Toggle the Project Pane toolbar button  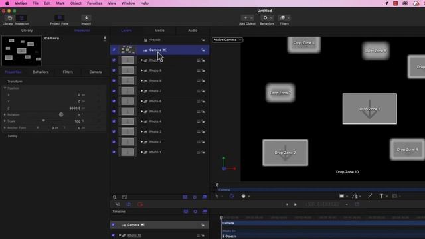(59, 18)
